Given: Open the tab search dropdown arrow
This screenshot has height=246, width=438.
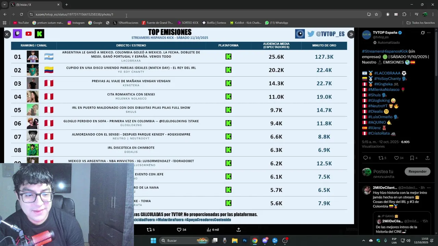Looking at the screenshot, I should (x=4, y=5).
